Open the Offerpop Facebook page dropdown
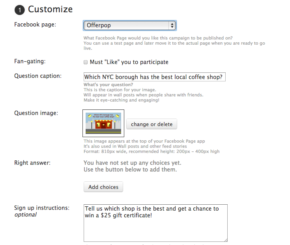The height and width of the screenshot is (245, 290). [x=130, y=26]
